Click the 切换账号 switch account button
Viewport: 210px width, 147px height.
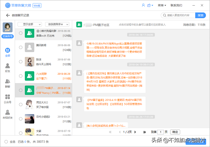8,37
